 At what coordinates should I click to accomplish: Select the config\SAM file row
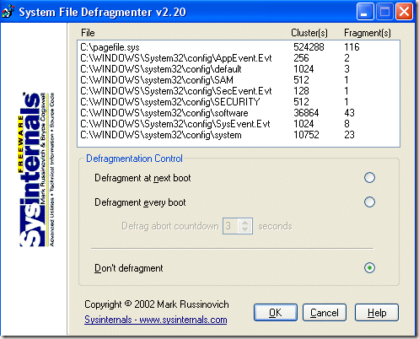point(239,80)
